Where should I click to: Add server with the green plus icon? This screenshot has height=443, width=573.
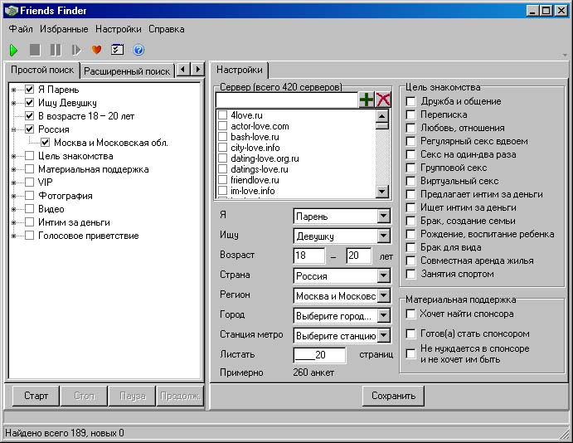(367, 100)
